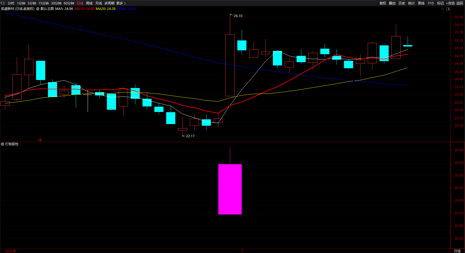Click the 打板股性 sub-chart indicator name
Image resolution: width=465 pixels, height=253 pixels.
[x=12, y=144]
